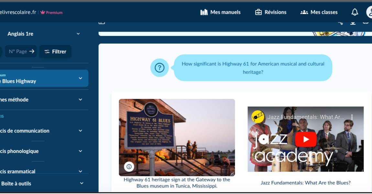Click the arrow in page number field
The height and width of the screenshot is (194, 372).
[32, 51]
